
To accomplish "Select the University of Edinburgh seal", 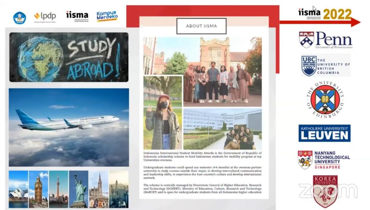I will 325,100.
